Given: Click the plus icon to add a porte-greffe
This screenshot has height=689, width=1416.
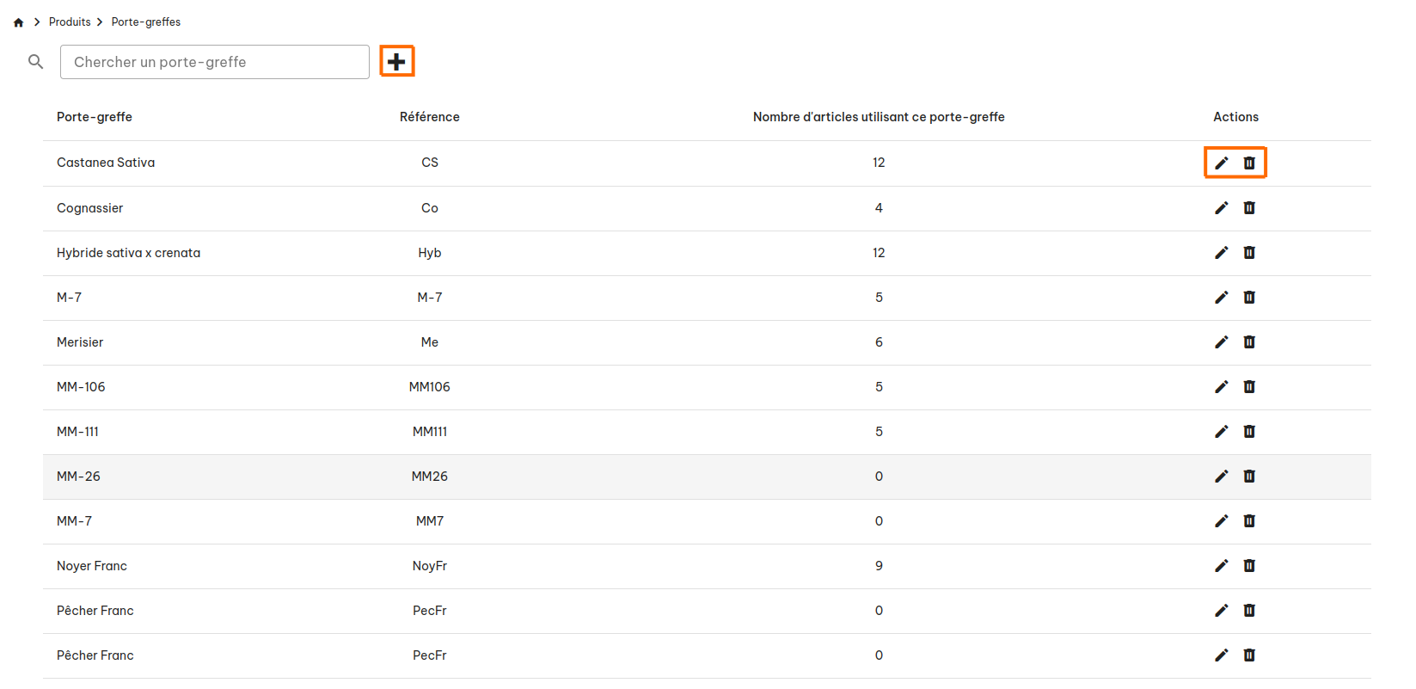Looking at the screenshot, I should [396, 62].
